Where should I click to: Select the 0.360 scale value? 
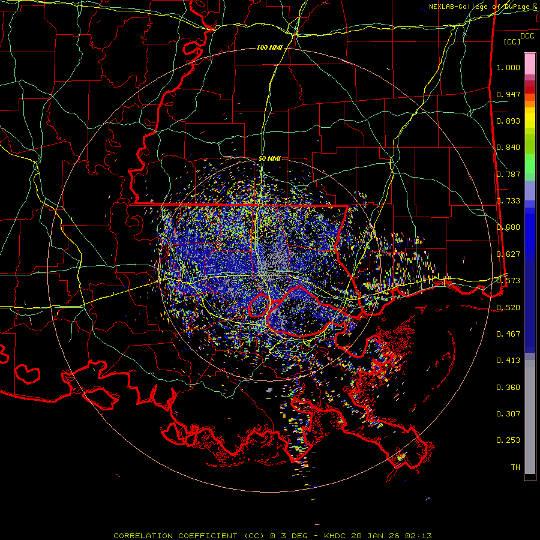(508, 387)
